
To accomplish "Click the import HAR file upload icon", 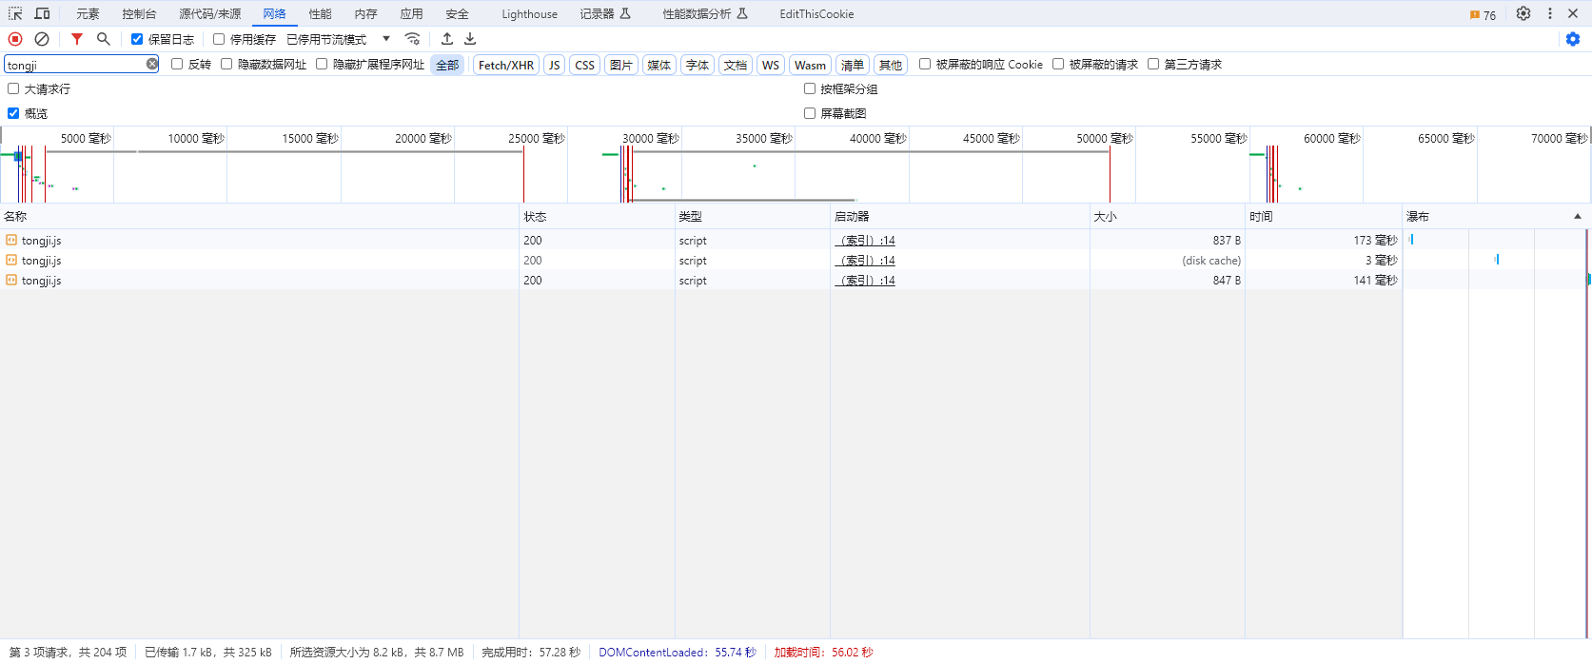I will point(447,39).
